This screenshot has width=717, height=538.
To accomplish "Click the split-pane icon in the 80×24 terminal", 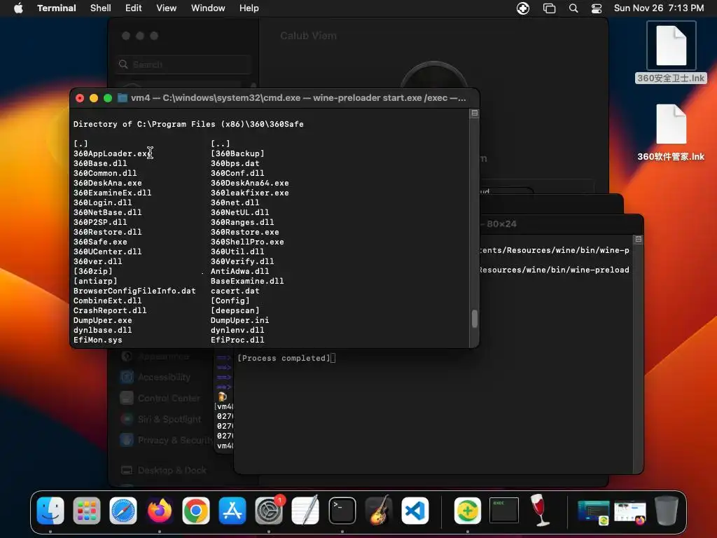I will (639, 240).
